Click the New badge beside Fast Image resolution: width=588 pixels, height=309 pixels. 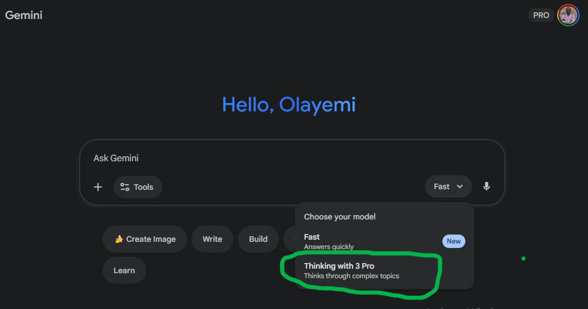click(x=454, y=241)
